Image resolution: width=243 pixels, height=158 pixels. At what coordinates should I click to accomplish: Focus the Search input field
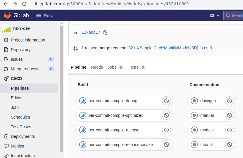234,15
